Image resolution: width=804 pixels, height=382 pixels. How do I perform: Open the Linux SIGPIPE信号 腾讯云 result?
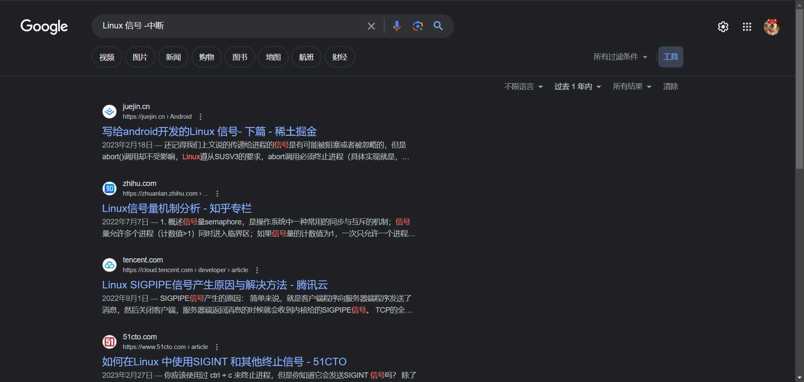(x=215, y=285)
